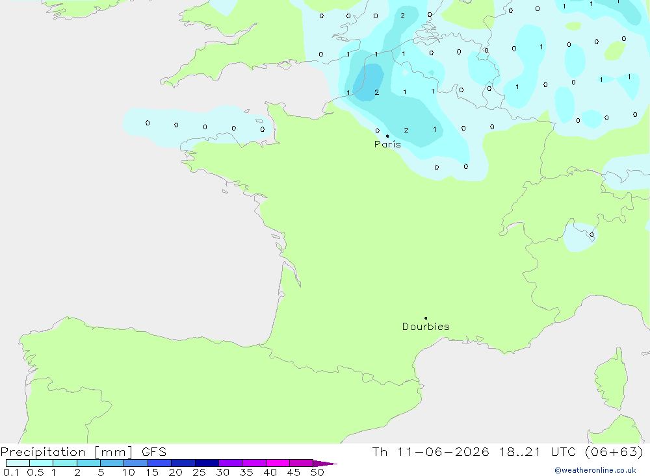Click the "30" legend scale label
Viewport: 650px width, 476px height.
pyautogui.click(x=223, y=472)
